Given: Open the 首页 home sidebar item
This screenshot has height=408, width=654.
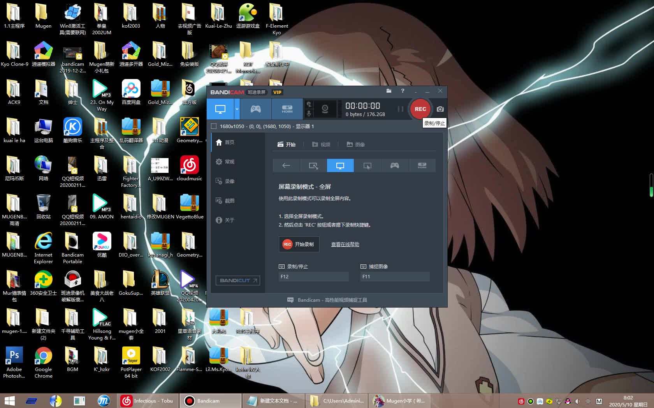Looking at the screenshot, I should point(238,142).
